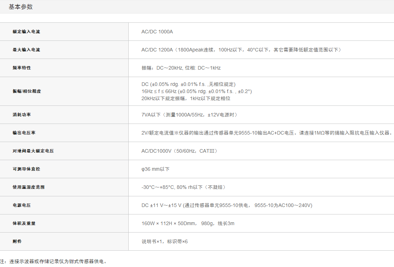Click the 使用温湿度范围 row label

[28, 187]
